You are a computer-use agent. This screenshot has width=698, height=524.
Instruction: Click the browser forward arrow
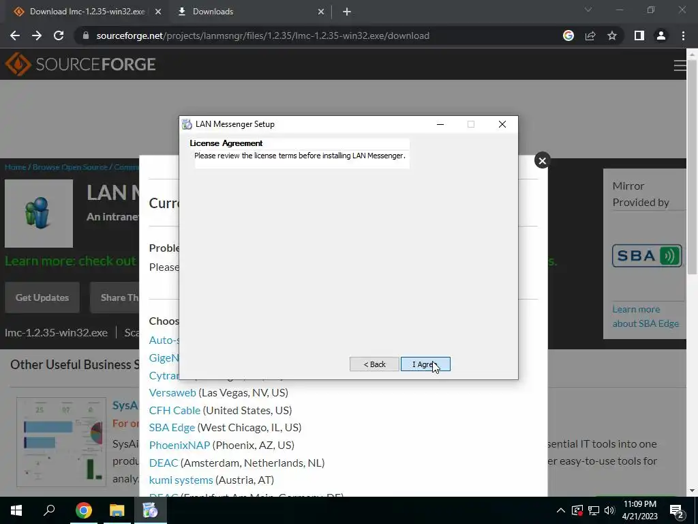(37, 35)
